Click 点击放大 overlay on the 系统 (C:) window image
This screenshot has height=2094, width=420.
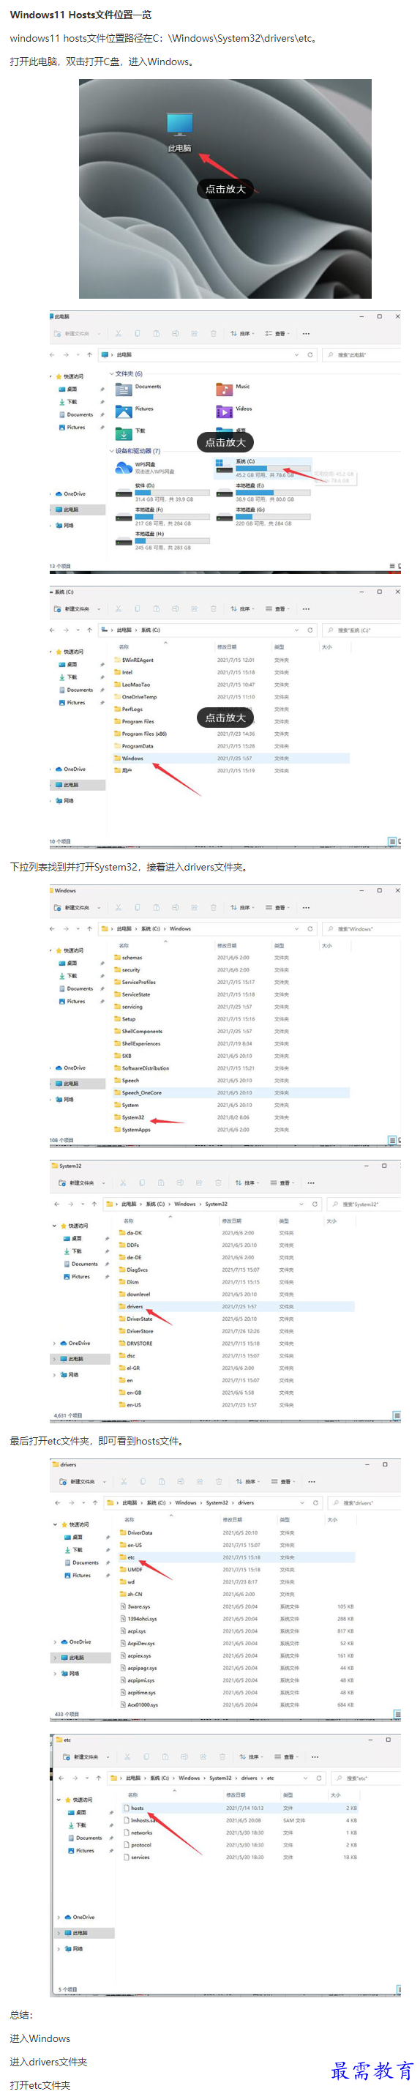pyautogui.click(x=225, y=718)
